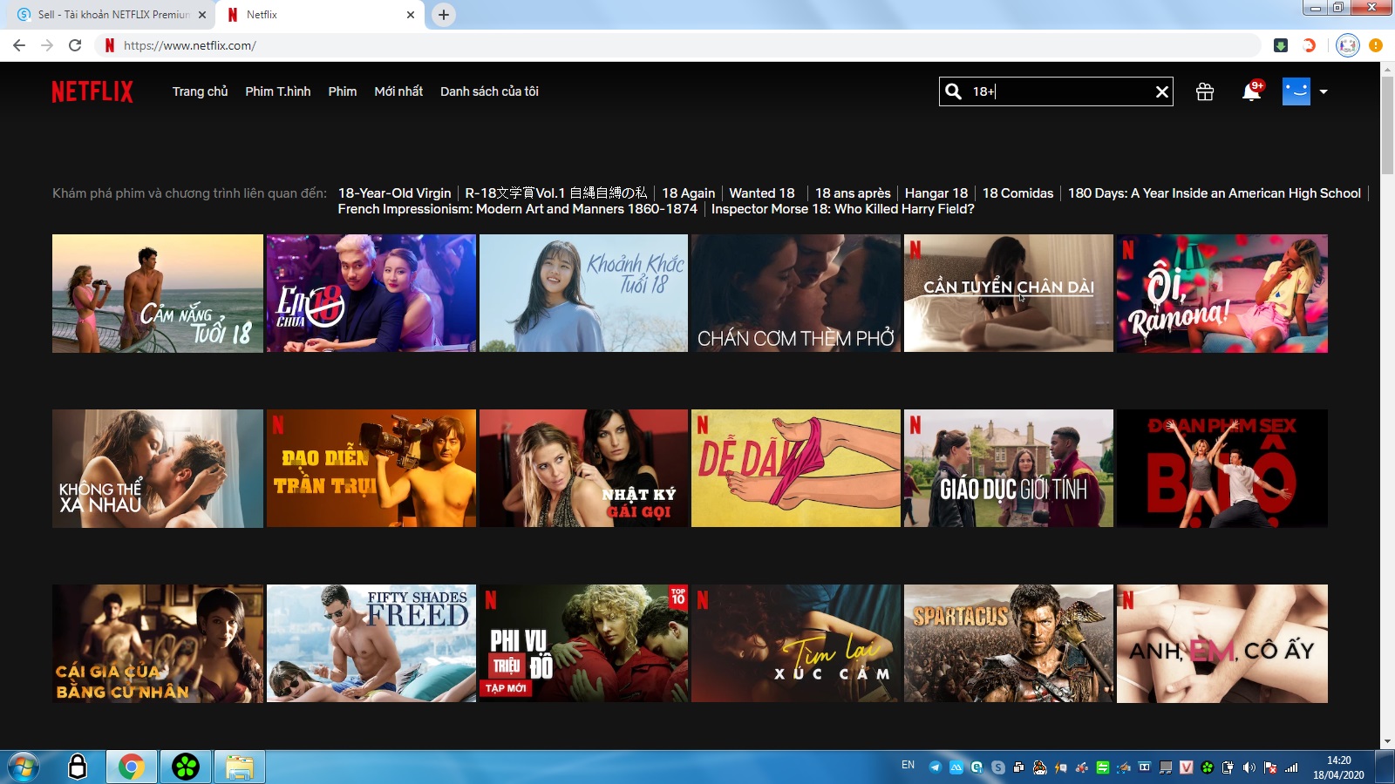Open Danh sách của tôi
The width and height of the screenshot is (1395, 784).
tap(489, 91)
